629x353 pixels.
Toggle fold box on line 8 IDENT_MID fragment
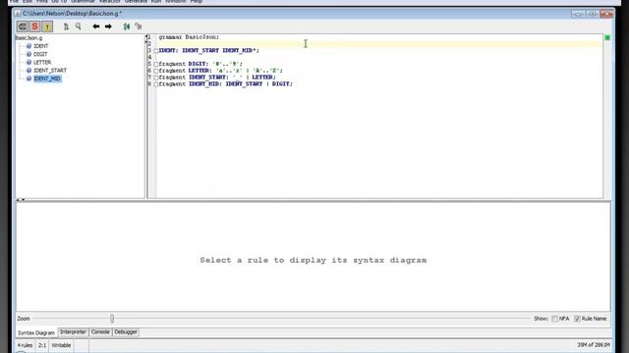[156, 84]
